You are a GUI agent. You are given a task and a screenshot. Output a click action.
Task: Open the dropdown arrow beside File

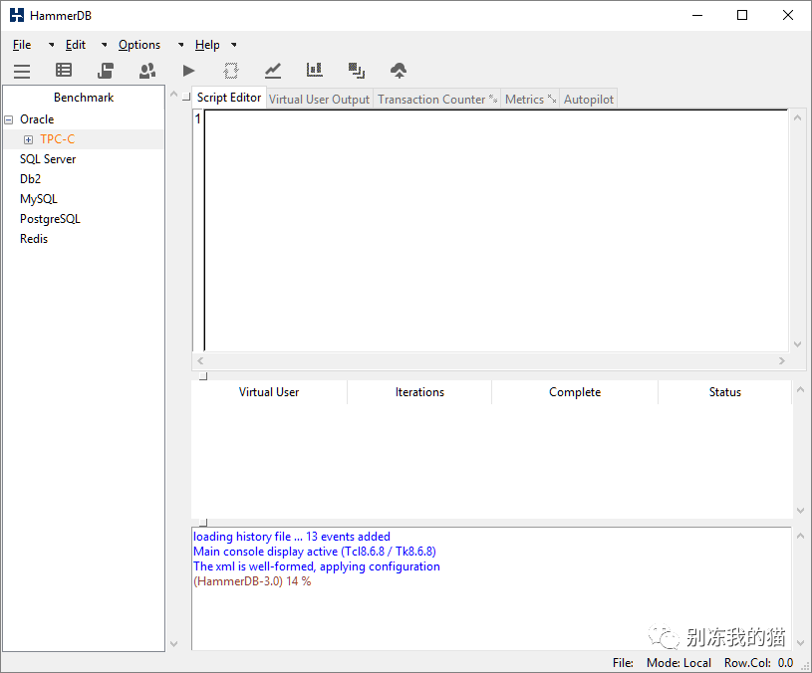coord(52,45)
